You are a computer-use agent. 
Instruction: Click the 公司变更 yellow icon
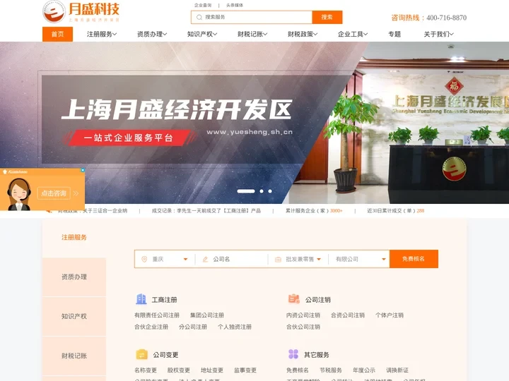[141, 354]
